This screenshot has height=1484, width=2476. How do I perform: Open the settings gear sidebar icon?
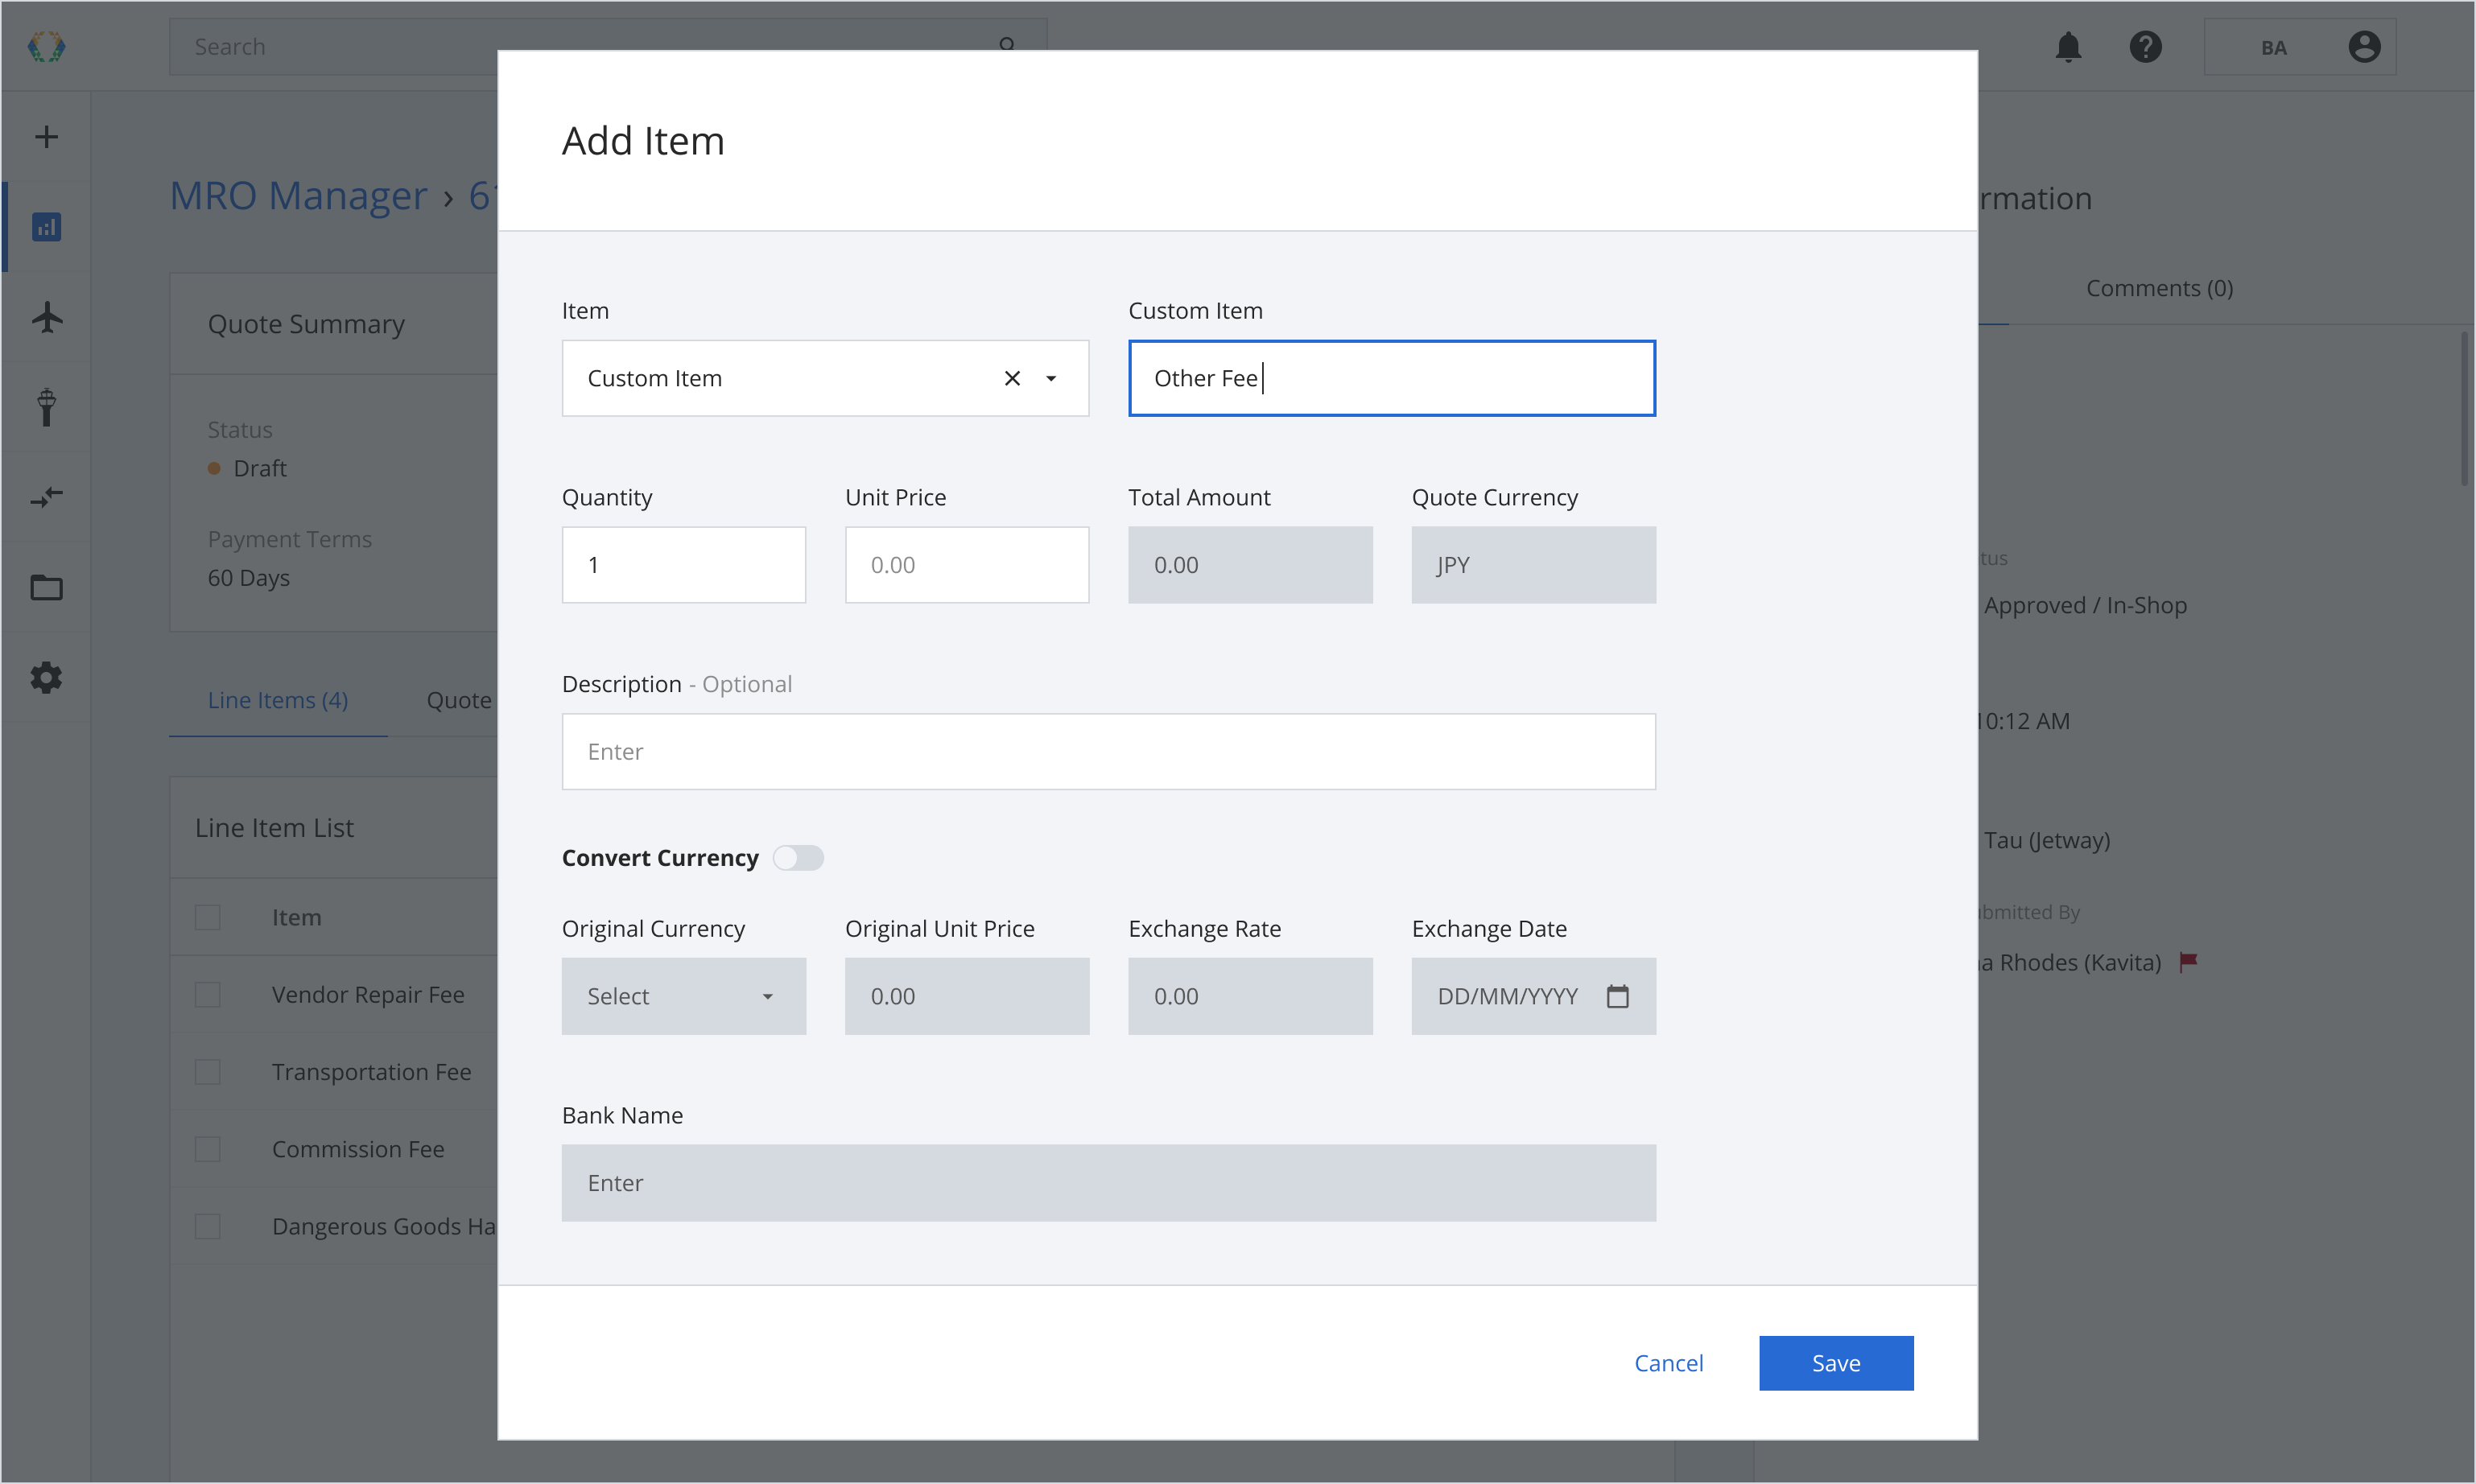(46, 678)
